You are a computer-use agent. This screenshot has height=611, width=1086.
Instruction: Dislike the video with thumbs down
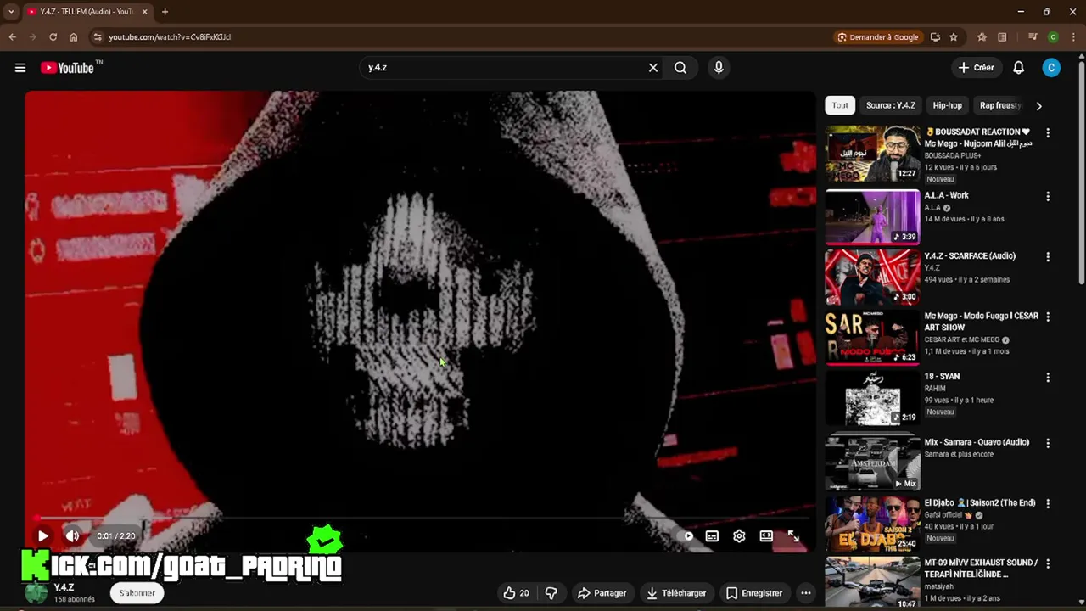pos(551,593)
